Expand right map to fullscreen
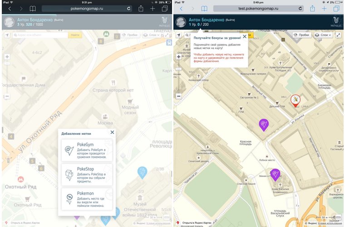The width and height of the screenshot is (345, 227). [338, 35]
